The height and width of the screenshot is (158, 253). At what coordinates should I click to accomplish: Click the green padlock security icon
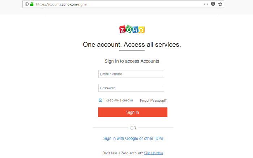pyautogui.click(x=32, y=4)
